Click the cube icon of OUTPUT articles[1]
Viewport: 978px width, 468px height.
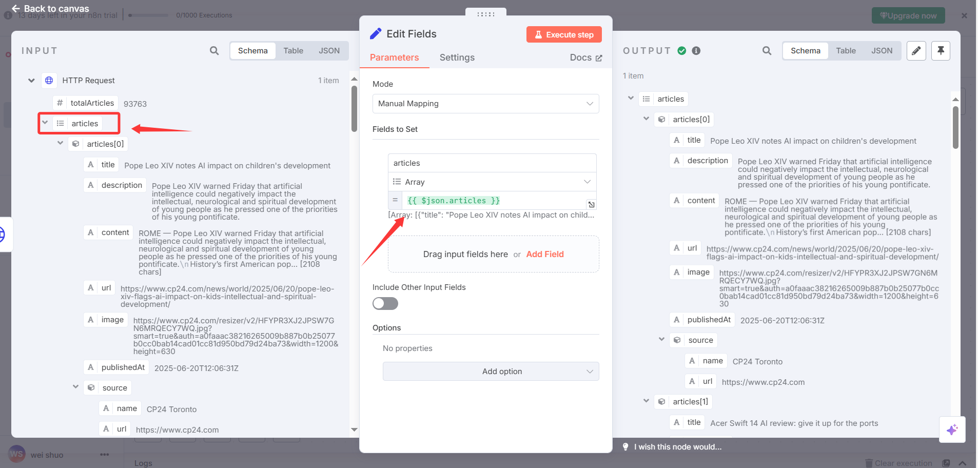[662, 402]
